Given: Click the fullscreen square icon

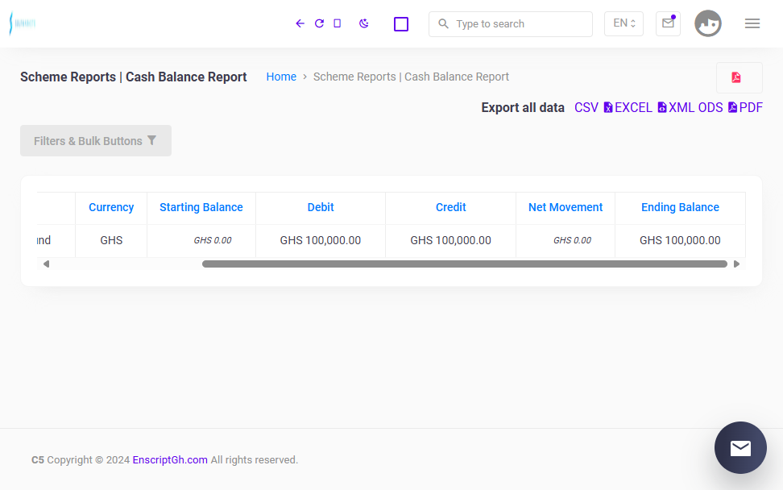Looking at the screenshot, I should click(x=401, y=24).
